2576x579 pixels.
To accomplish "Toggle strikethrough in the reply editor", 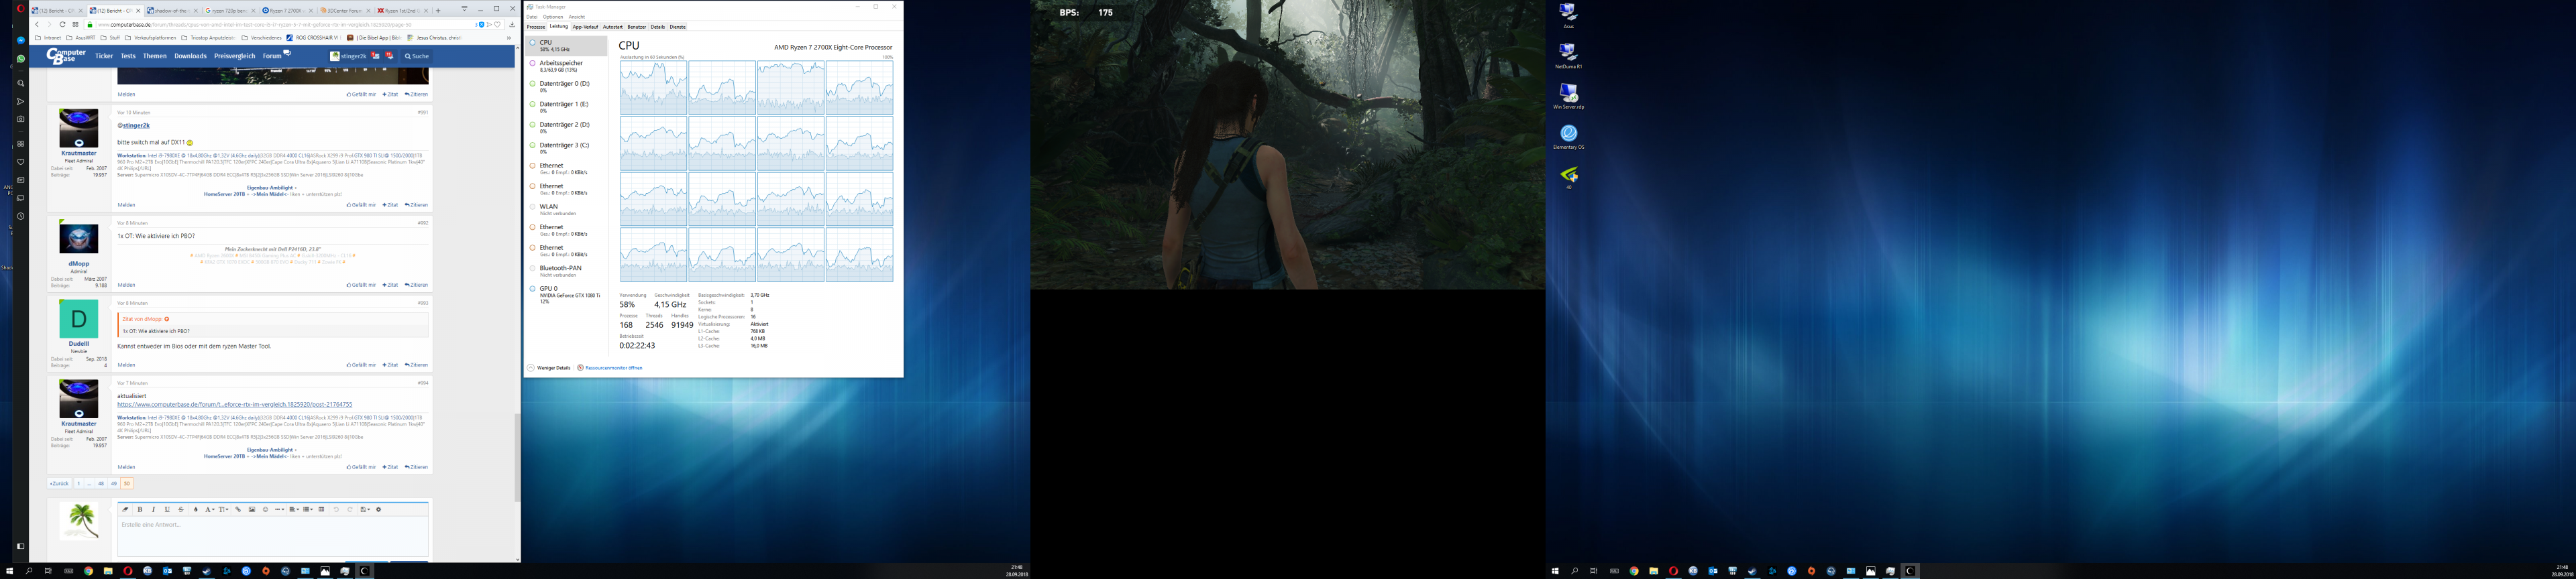I will tap(181, 509).
